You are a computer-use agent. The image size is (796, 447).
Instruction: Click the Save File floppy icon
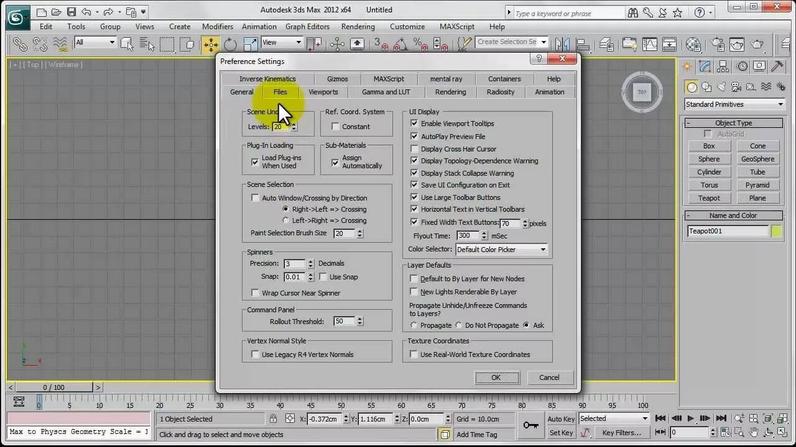[72, 11]
